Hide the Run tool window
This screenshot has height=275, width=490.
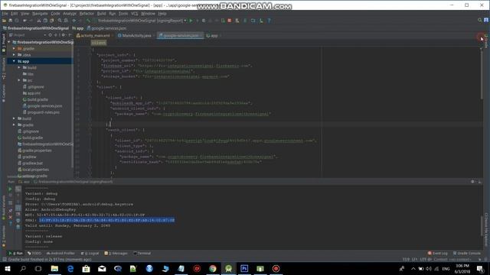(x=480, y=182)
